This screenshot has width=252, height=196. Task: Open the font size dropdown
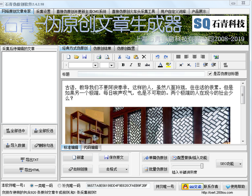point(112,65)
